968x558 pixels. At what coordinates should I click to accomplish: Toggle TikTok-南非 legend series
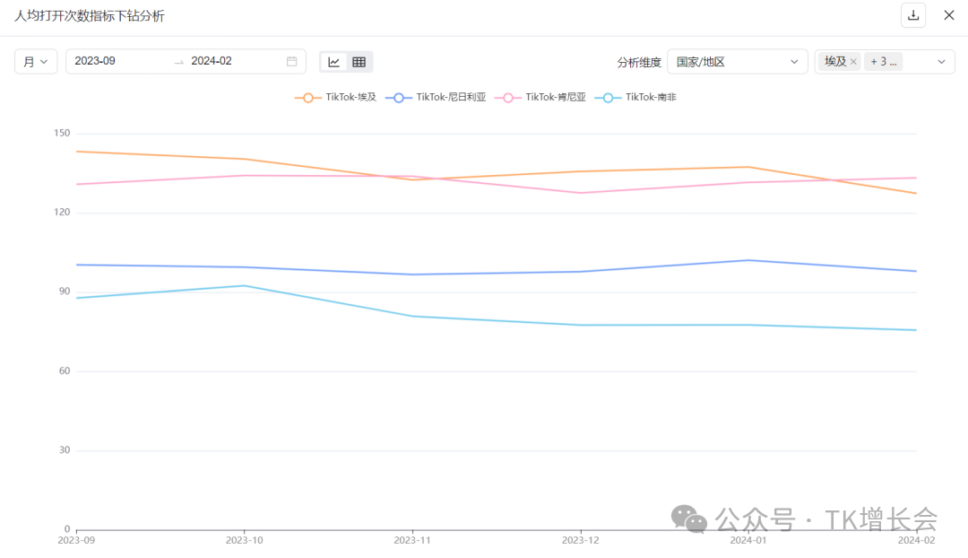click(639, 97)
